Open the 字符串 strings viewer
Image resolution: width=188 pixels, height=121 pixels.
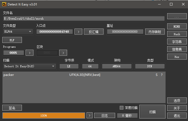(177, 42)
